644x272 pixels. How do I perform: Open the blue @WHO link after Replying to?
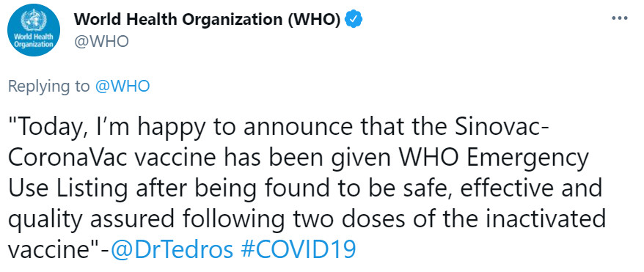122,87
